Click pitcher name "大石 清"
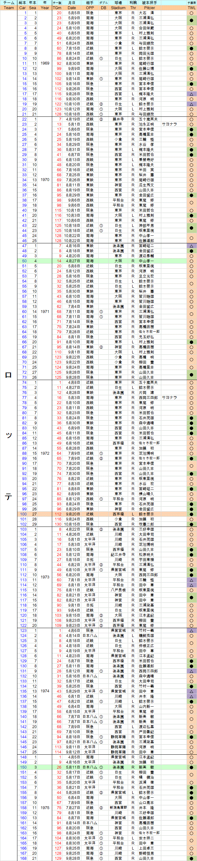197x861 pixels. pyautogui.click(x=146, y=13)
